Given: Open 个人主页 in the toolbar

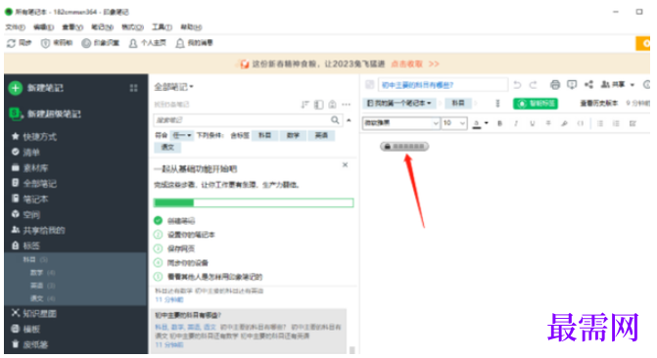Looking at the screenshot, I should [x=148, y=43].
